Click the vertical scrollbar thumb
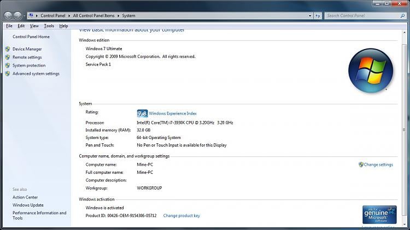The image size is (410, 230). point(404,130)
